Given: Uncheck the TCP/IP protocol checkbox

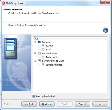Looking at the screenshot, I should (43, 46).
